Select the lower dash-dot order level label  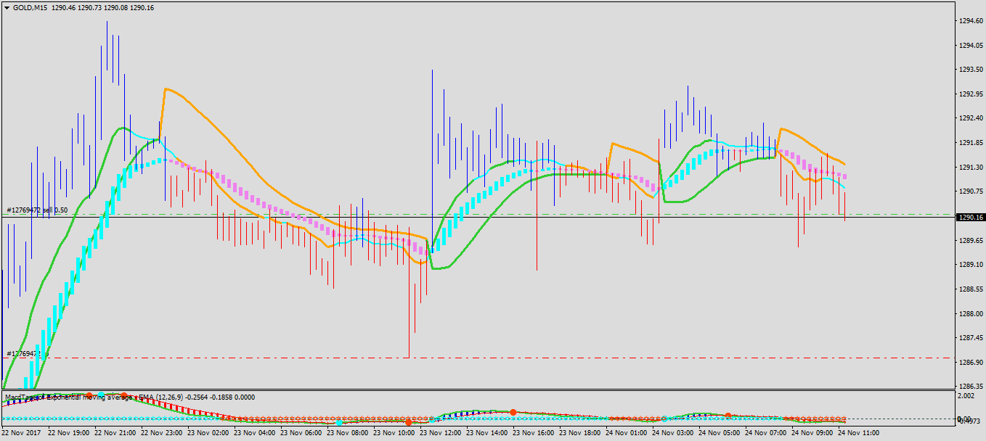(24, 354)
